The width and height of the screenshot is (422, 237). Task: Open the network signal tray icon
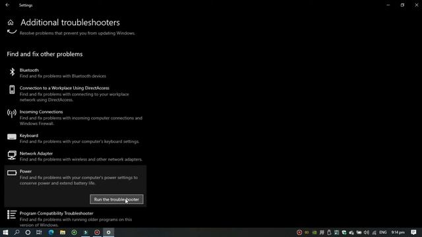(374, 232)
